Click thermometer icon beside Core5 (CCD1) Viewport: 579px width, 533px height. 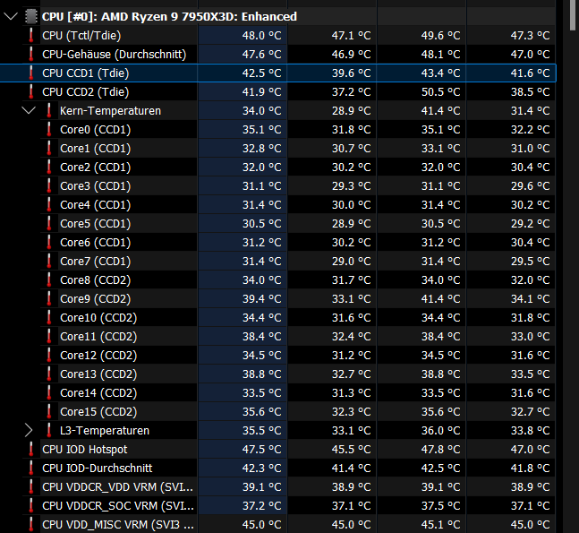(49, 224)
